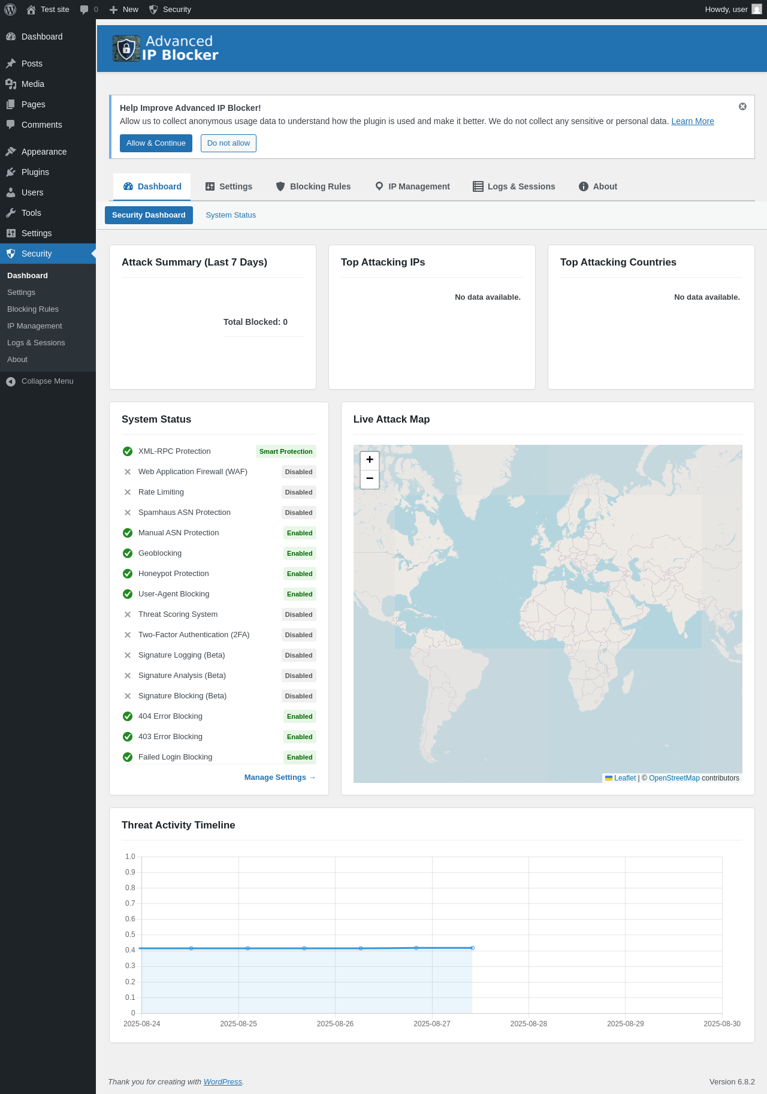
Task: Open the comments bubble icon in admin bar
Action: pos(84,10)
